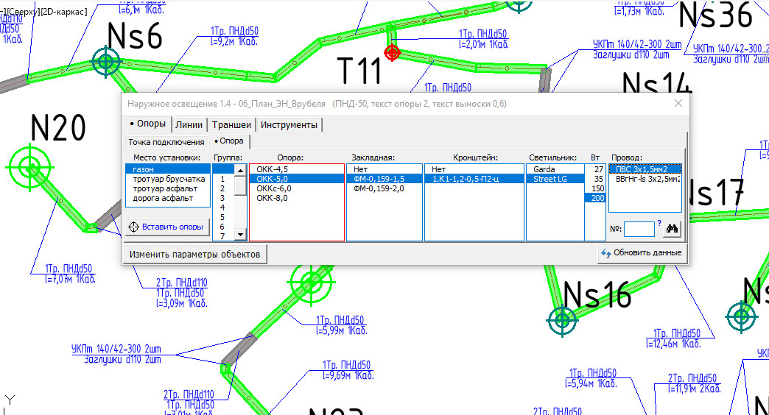The width and height of the screenshot is (769, 415).
Task: Click the Вставить опоры button
Action: click(167, 227)
